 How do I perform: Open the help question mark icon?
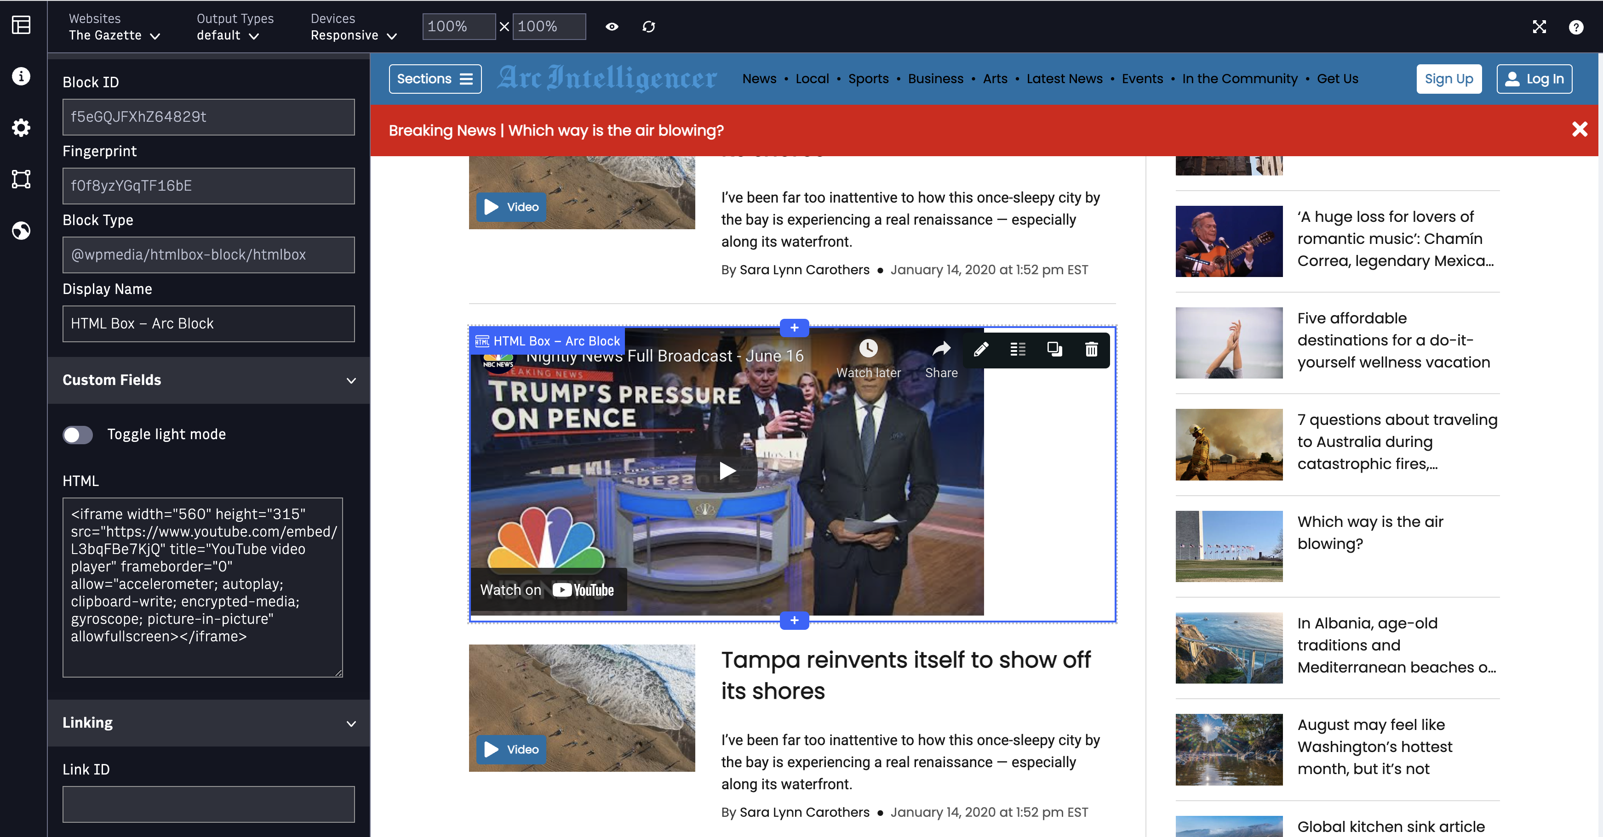click(x=1576, y=27)
